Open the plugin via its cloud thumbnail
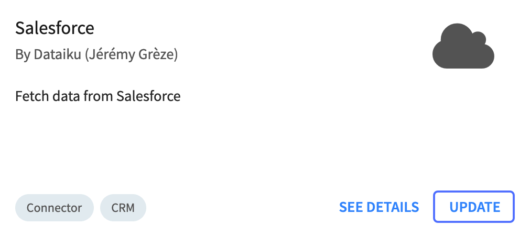 [x=463, y=47]
